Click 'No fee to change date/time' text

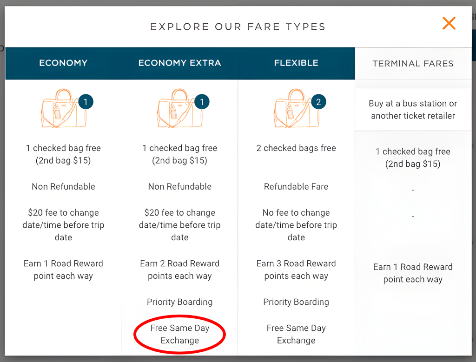[296, 225]
